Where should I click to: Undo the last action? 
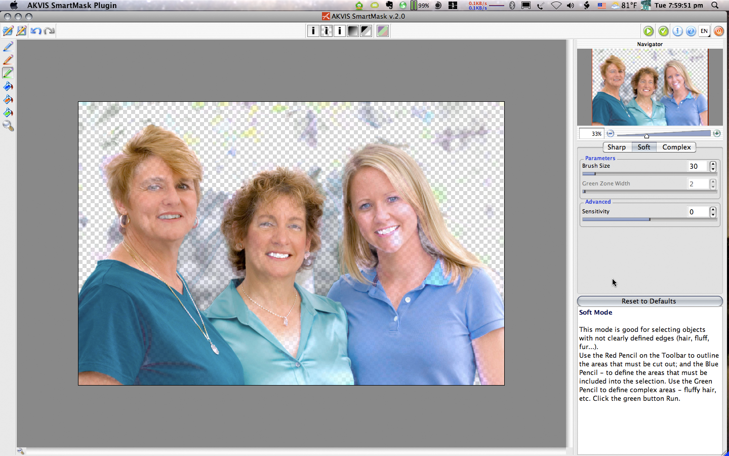pos(35,31)
